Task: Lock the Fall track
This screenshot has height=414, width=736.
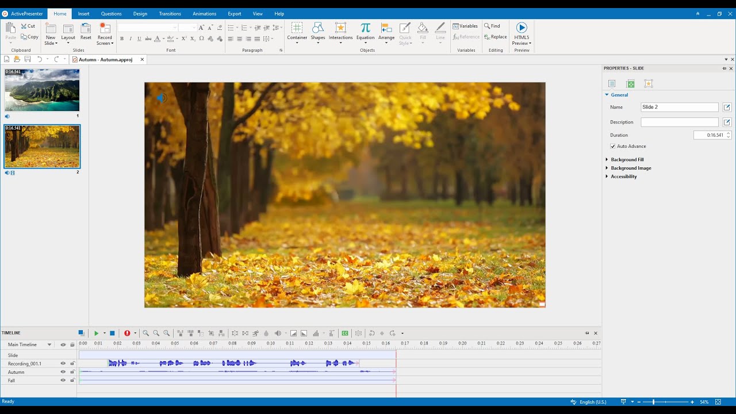Action: click(72, 380)
